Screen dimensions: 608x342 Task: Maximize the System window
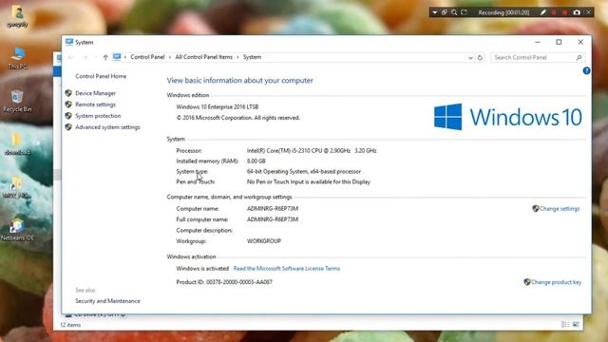pos(559,42)
